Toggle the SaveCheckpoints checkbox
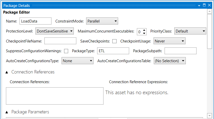 tap(114, 41)
